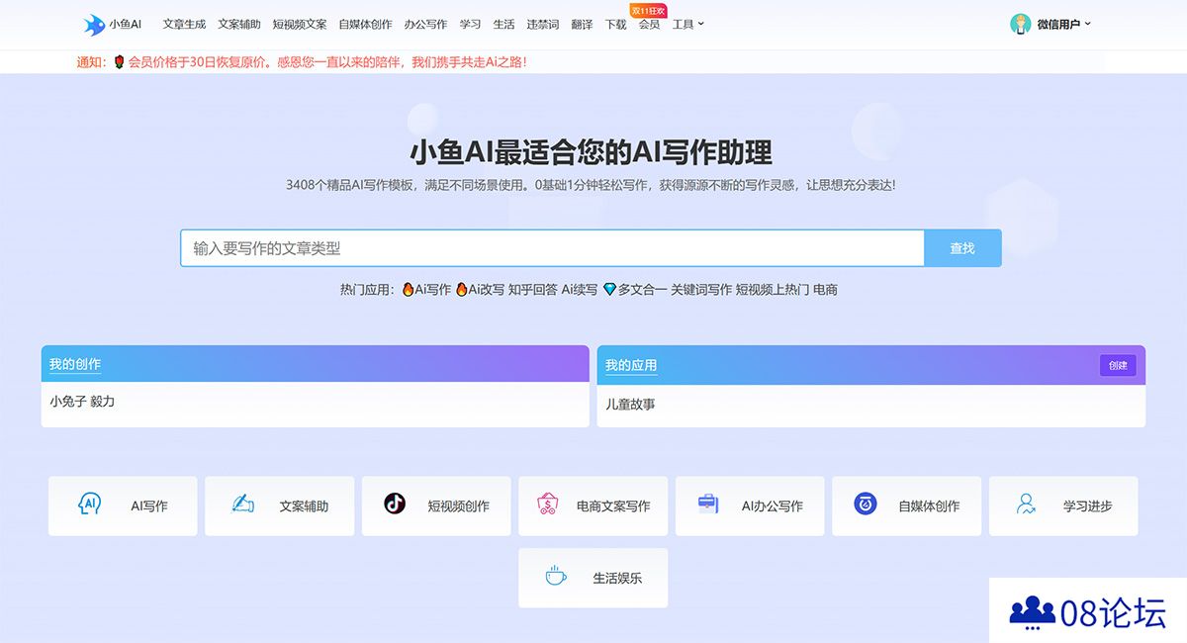Click the fire icon before Ai写作
Viewport: 1187px width, 643px height.
(408, 289)
